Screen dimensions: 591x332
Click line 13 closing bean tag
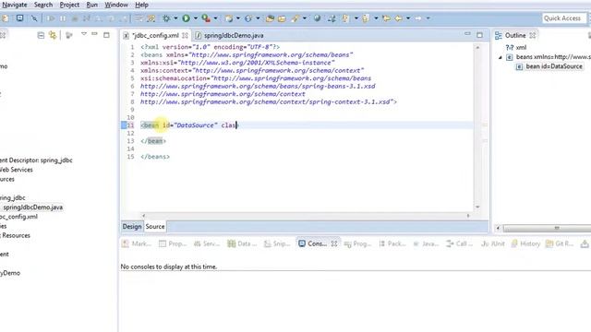[153, 141]
